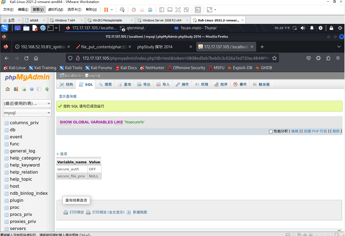Screen dimensions: 345x236
Task: Click the Kali panel notifications bell
Action: pyautogui.click(x=312, y=28)
